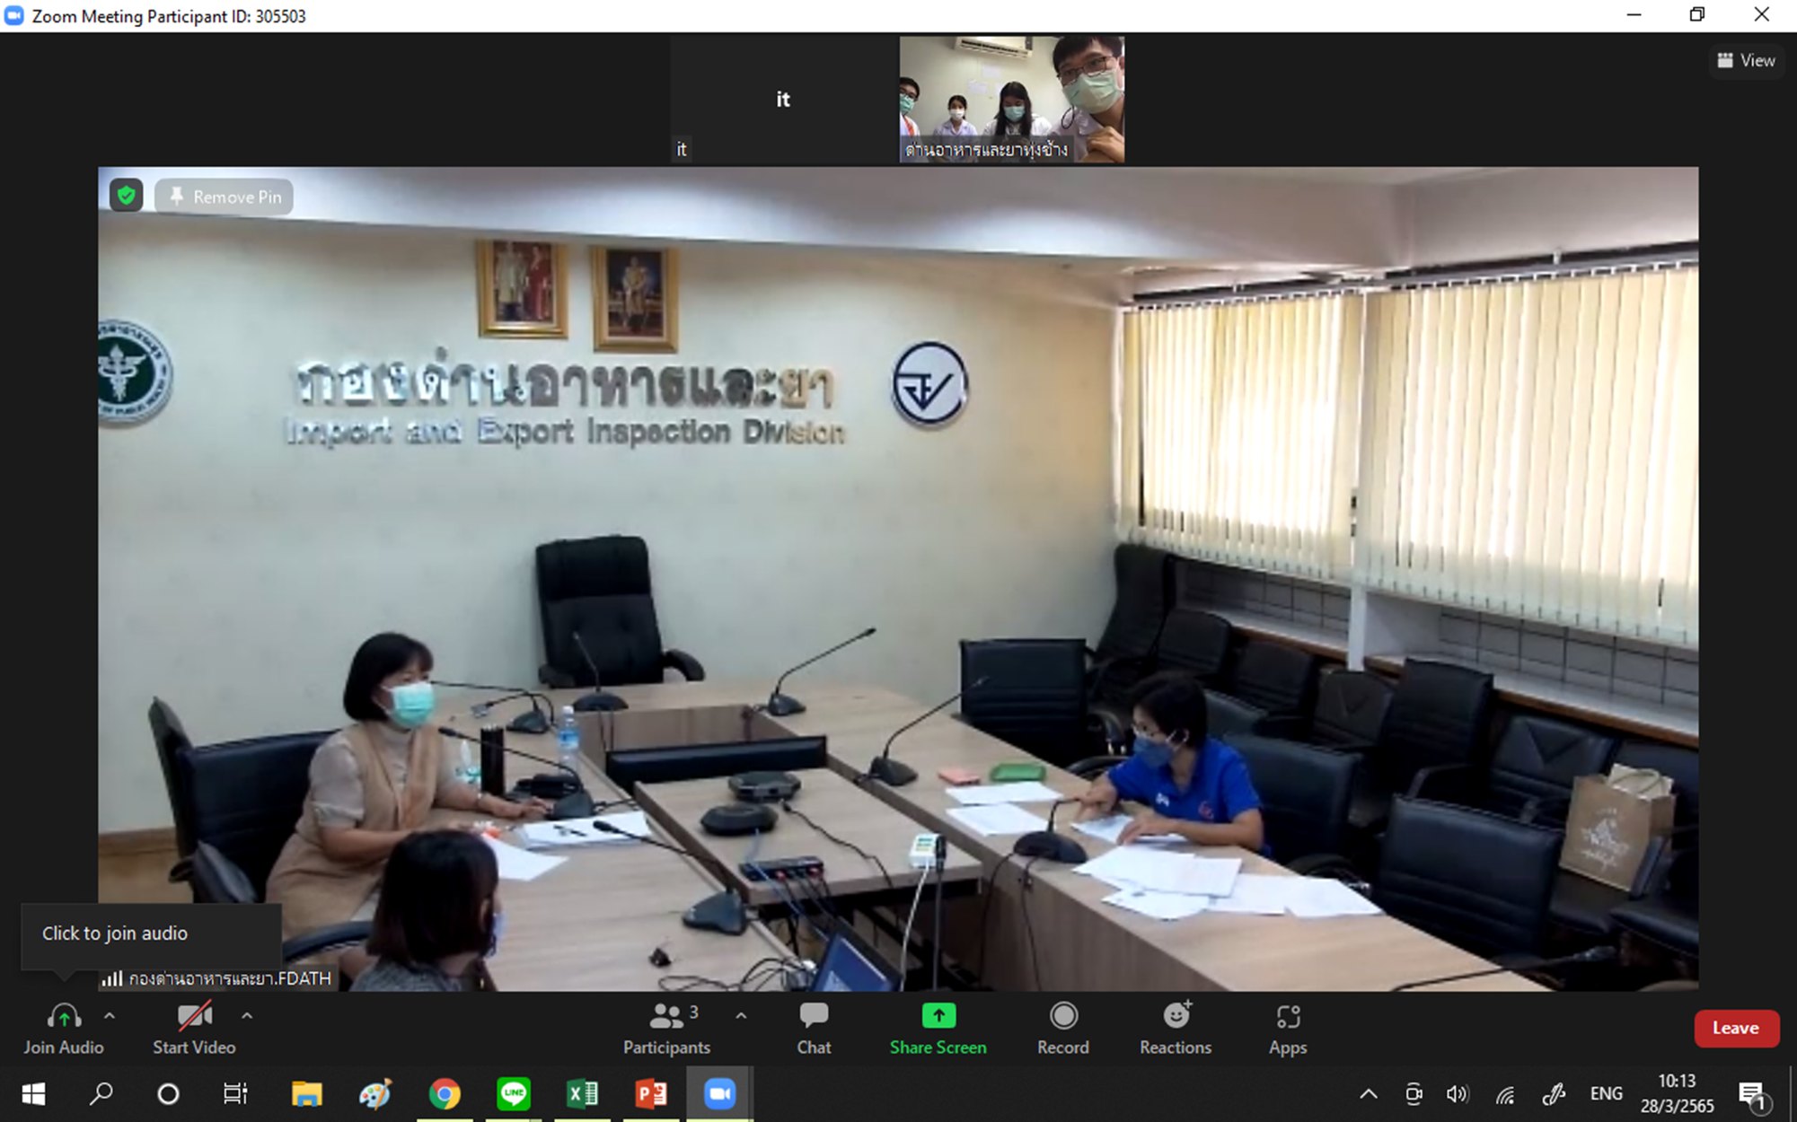
Task: Click the Remove Pin button
Action: coord(225,197)
